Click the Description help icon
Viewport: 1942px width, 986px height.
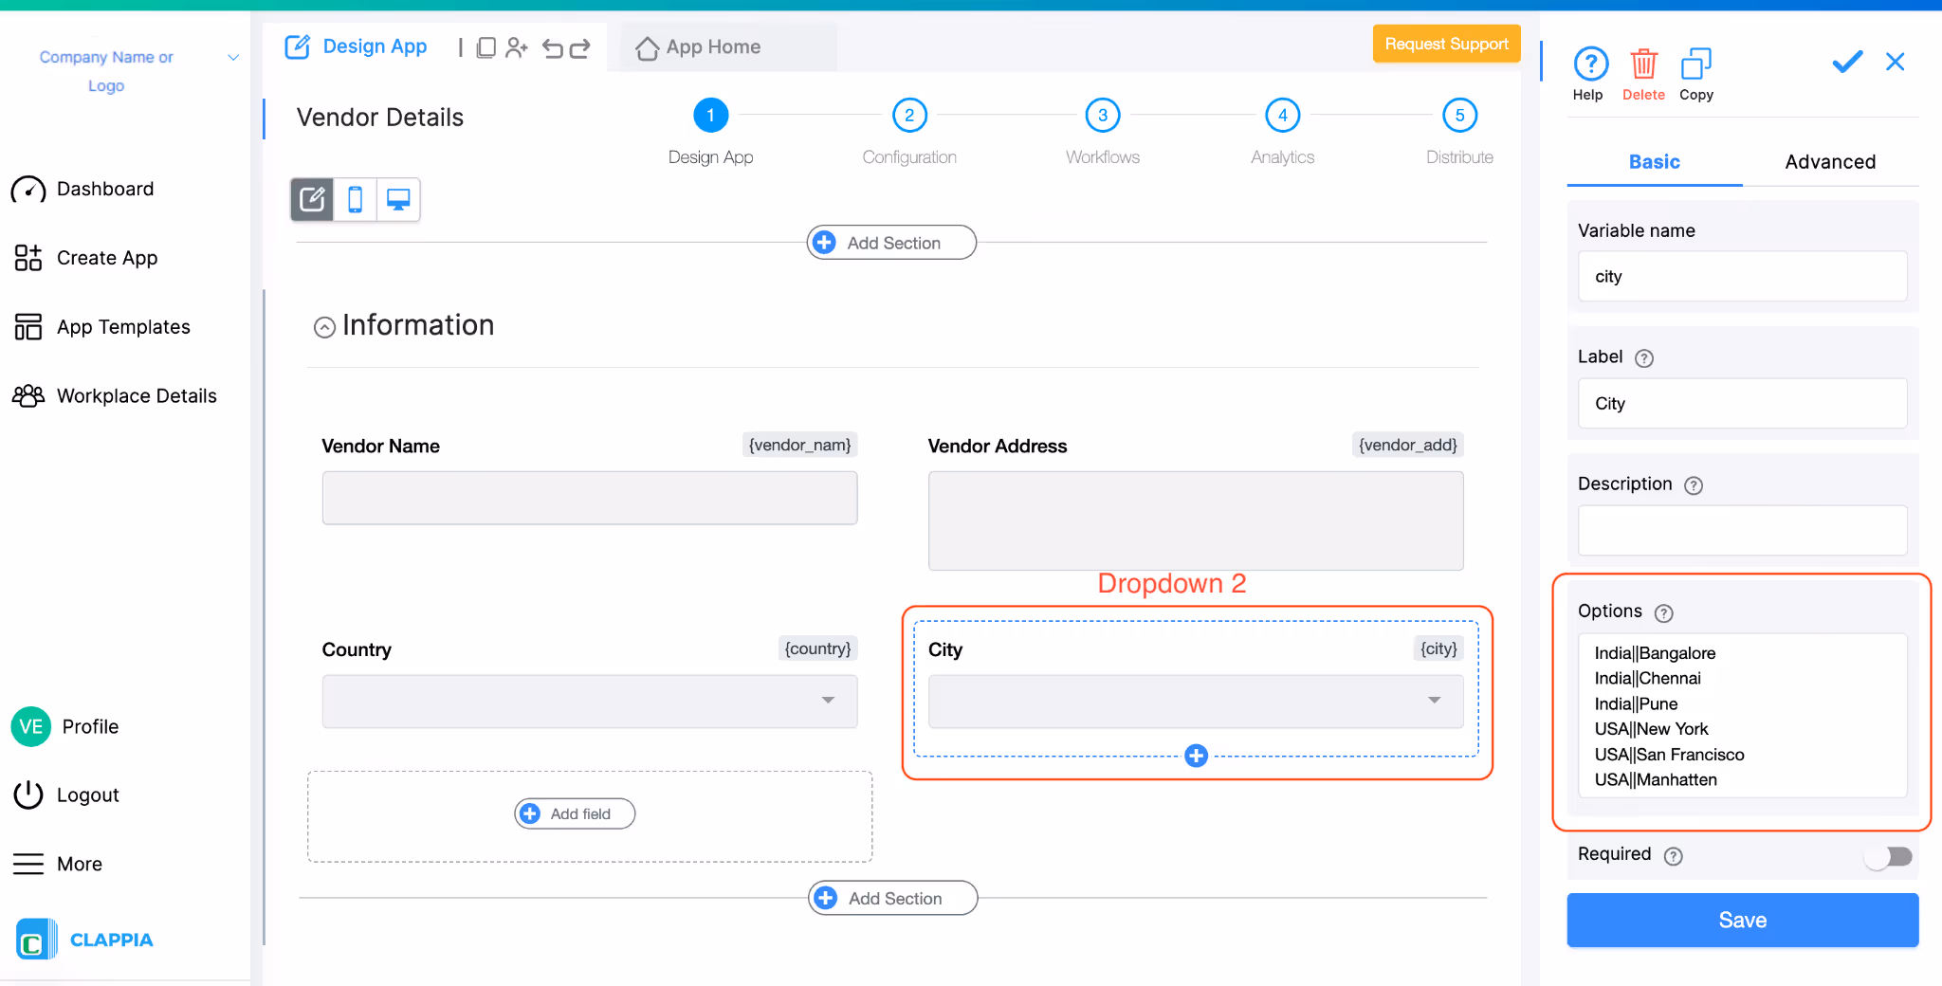1694,485
